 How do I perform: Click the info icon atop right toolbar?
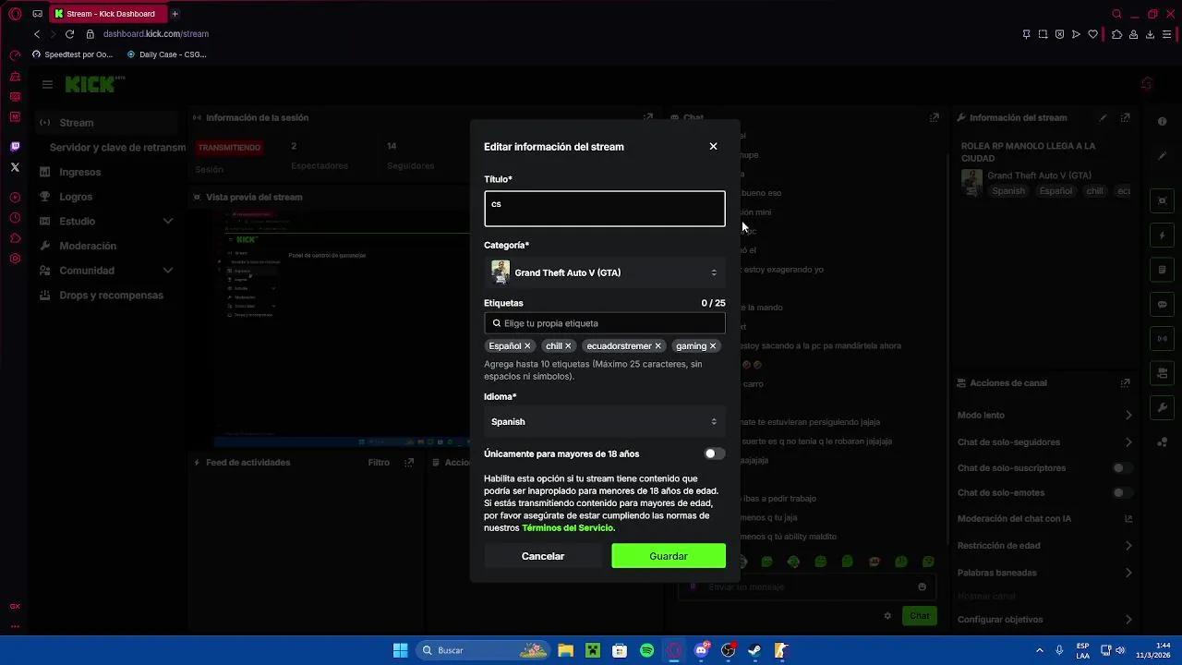pyautogui.click(x=1163, y=122)
